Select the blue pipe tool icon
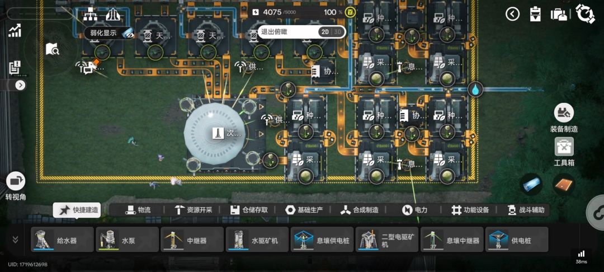604x272 pixels. pos(531,185)
